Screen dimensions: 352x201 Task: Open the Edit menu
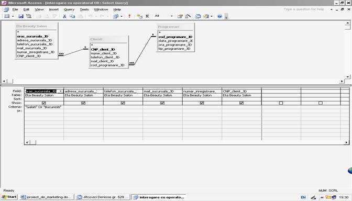coord(26,9)
